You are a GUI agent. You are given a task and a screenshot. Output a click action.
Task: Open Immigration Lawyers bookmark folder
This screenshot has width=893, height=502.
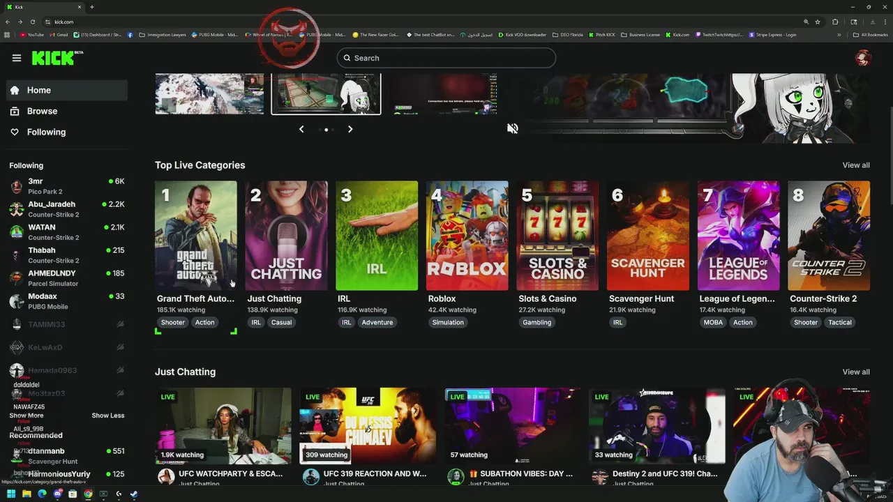point(163,35)
